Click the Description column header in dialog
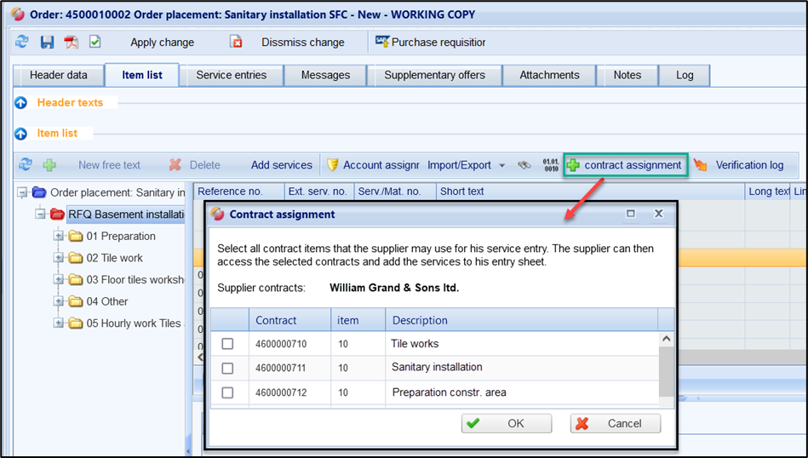The width and height of the screenshot is (808, 458). tap(521, 320)
